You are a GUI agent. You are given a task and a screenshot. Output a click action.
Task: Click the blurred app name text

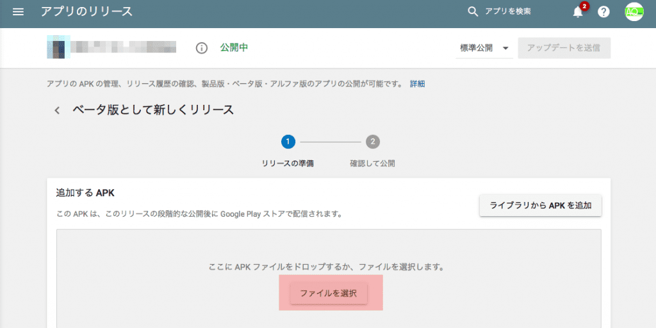pyautogui.click(x=123, y=48)
